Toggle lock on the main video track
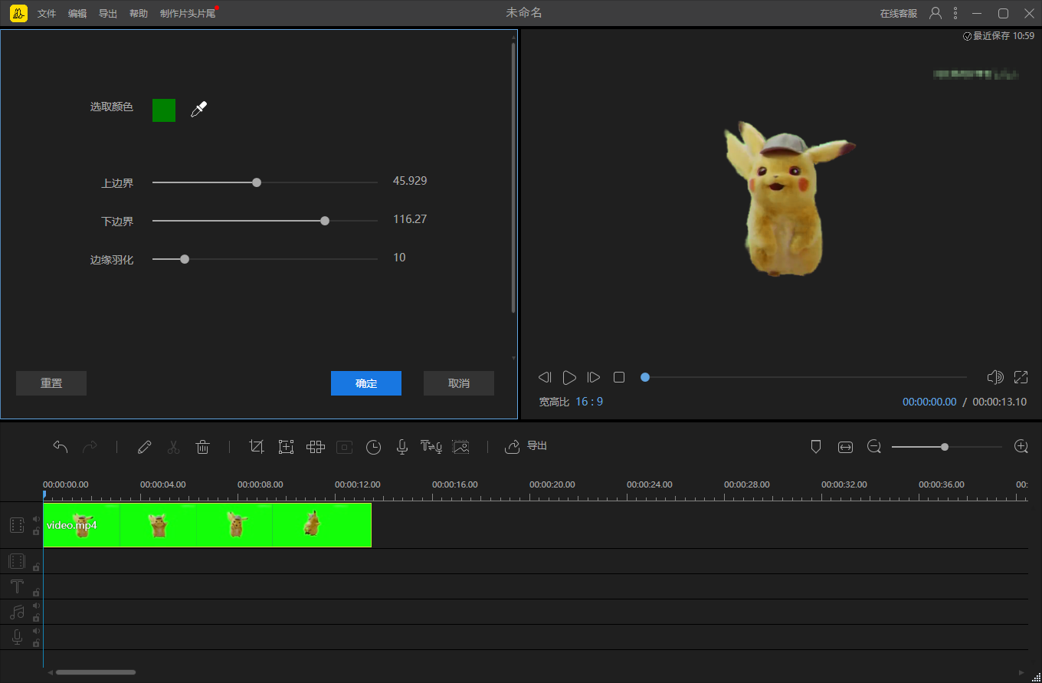 coord(36,531)
